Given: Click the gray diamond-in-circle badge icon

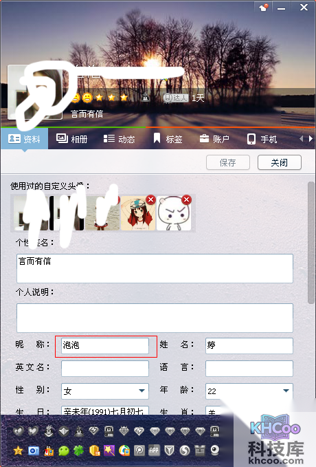Looking at the screenshot, I should coord(64,431).
